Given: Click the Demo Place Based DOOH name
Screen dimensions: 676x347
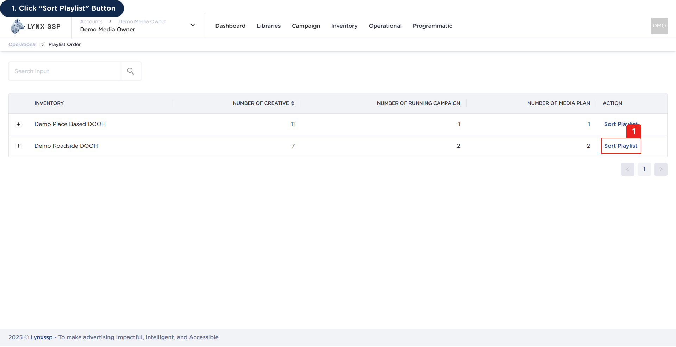Looking at the screenshot, I should (x=70, y=124).
